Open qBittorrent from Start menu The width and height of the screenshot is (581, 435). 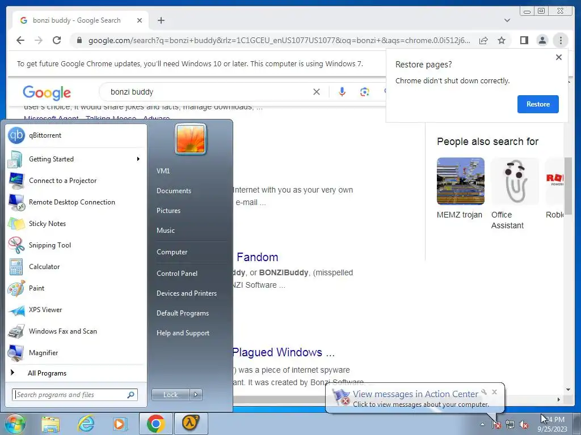click(75, 135)
